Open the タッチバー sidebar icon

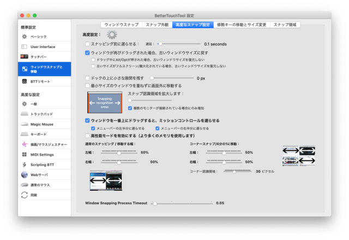(24, 56)
